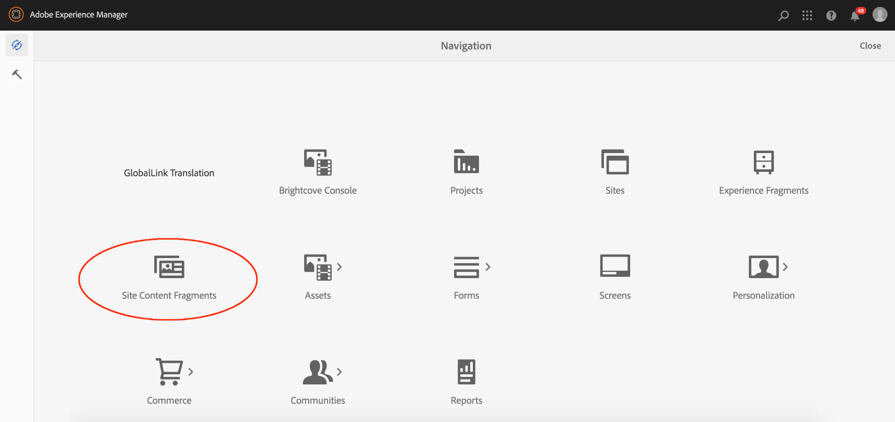Click the Projects label
Screen dimensions: 895x422
[466, 190]
